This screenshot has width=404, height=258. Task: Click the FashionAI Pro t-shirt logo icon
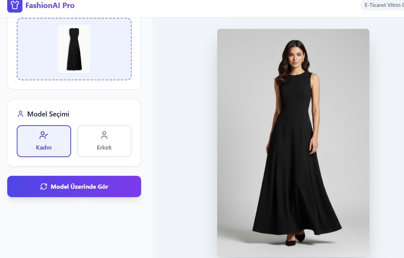point(15,5)
